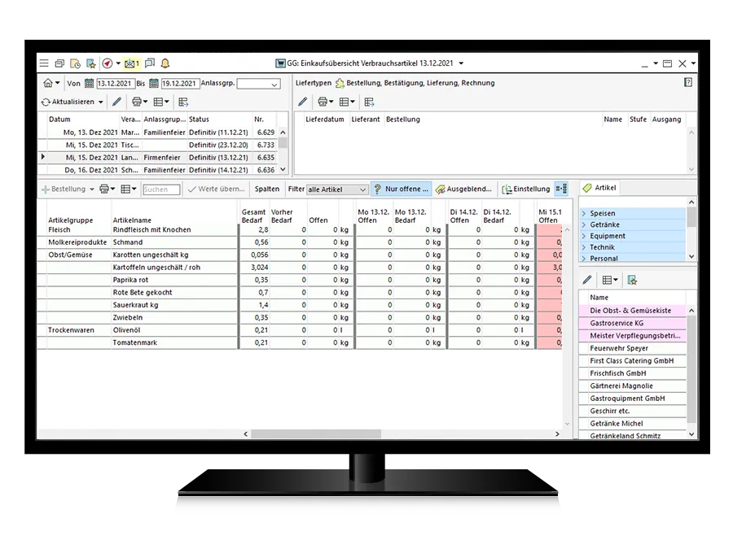Expand the Speisen tree node
The height and width of the screenshot is (549, 733).
[584, 213]
